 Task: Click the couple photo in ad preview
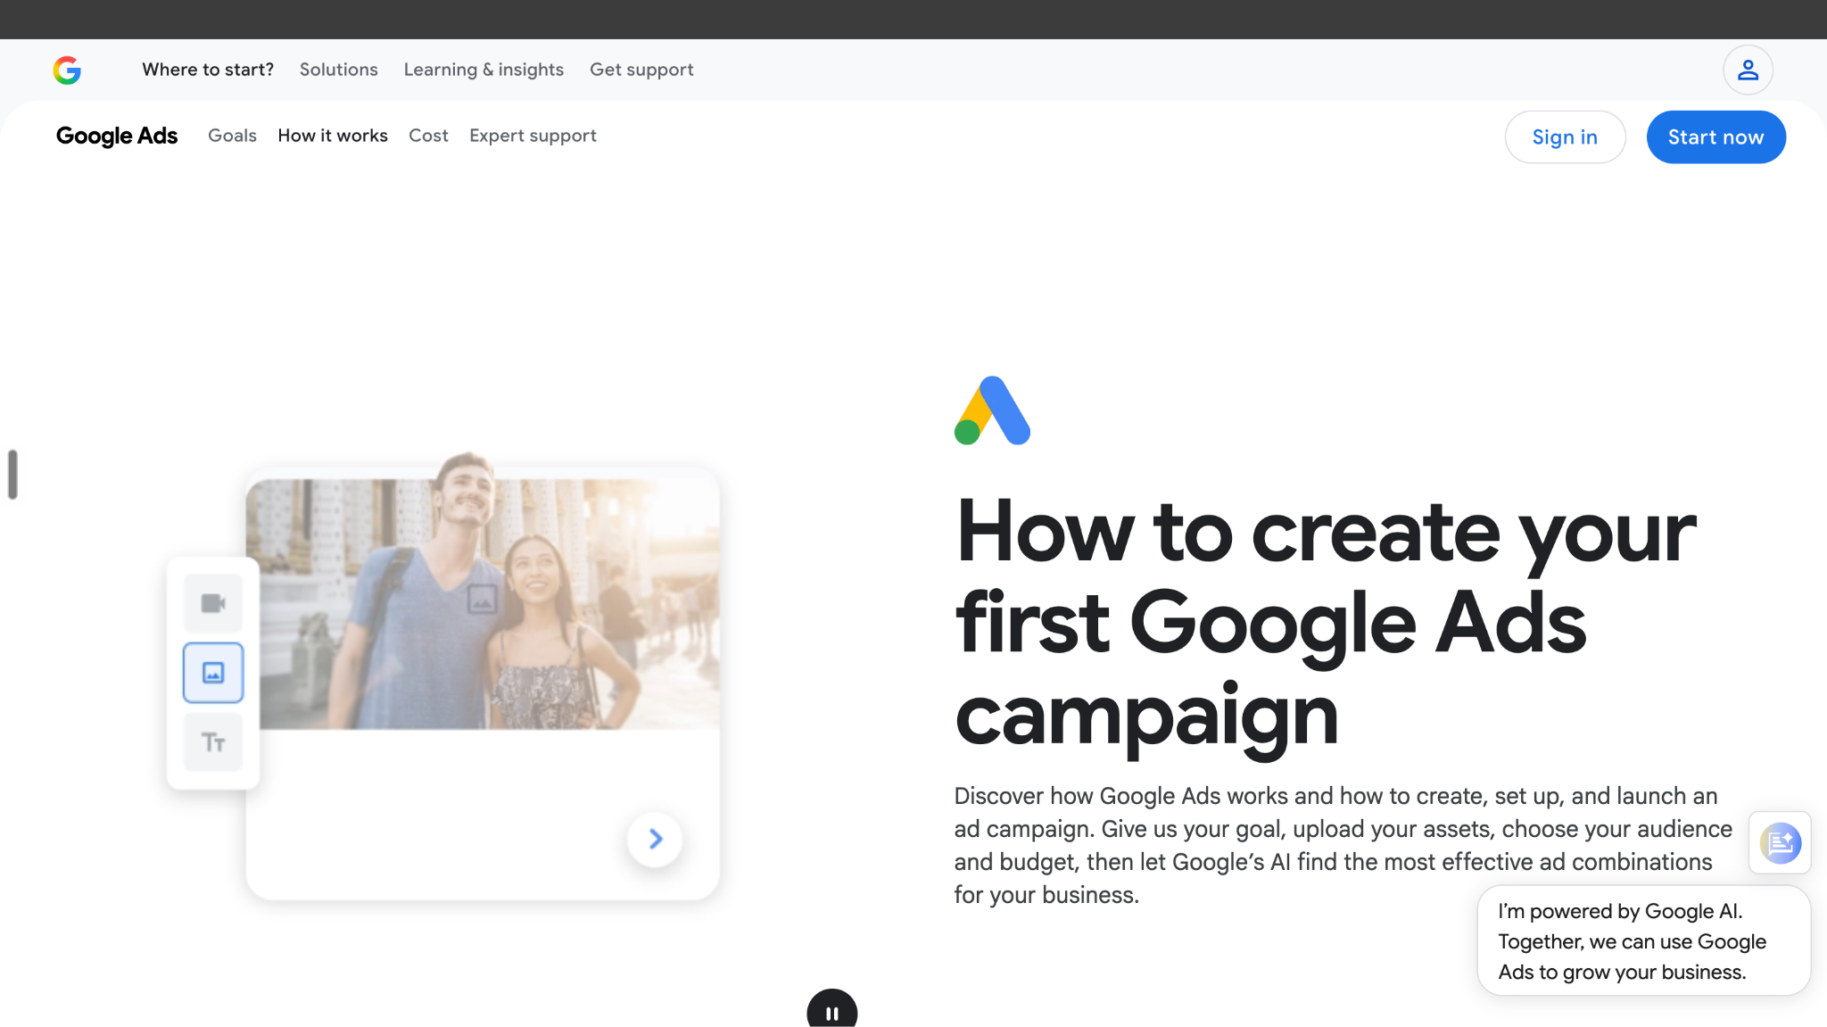click(x=483, y=592)
